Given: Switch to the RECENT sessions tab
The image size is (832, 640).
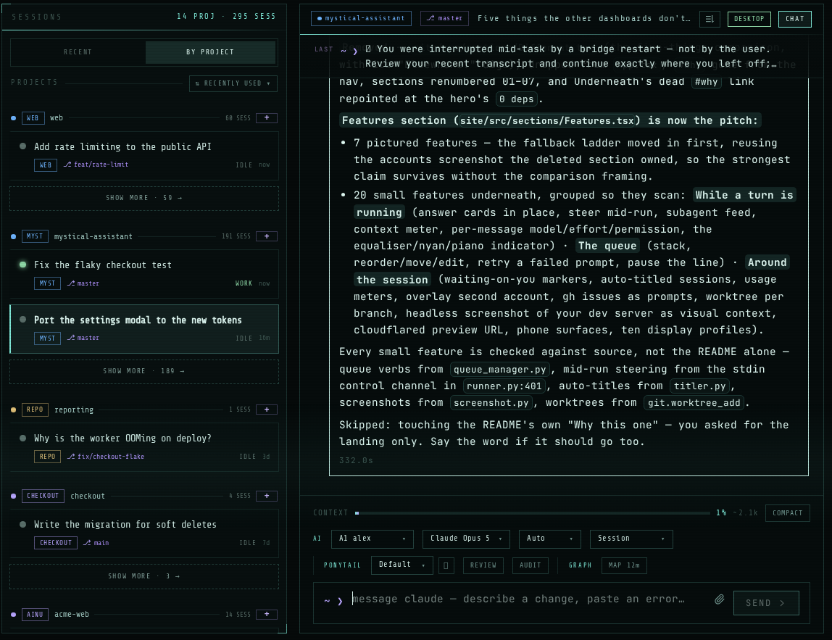Looking at the screenshot, I should pos(78,52).
